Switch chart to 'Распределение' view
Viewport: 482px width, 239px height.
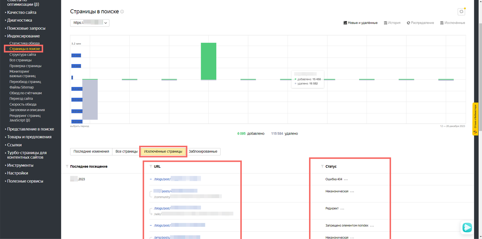[420, 23]
